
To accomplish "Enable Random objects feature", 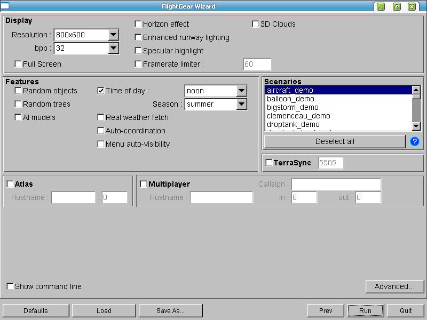I will [x=18, y=91].
